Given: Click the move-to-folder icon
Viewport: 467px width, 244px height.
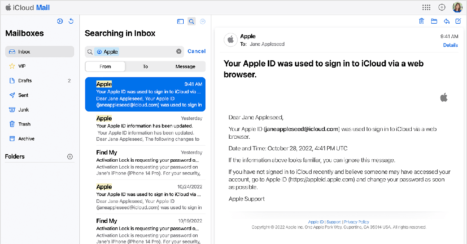Looking at the screenshot, I should coord(434,21).
